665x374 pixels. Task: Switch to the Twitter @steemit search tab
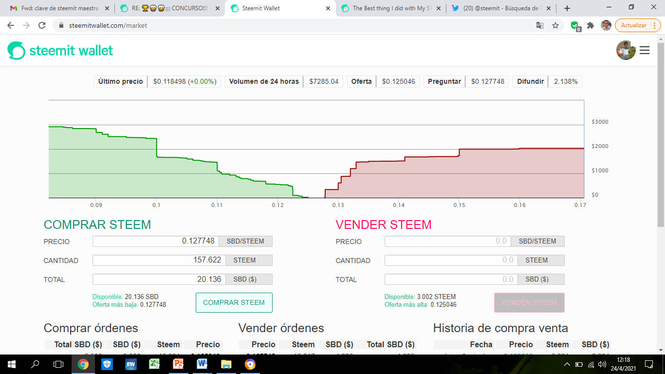[502, 8]
